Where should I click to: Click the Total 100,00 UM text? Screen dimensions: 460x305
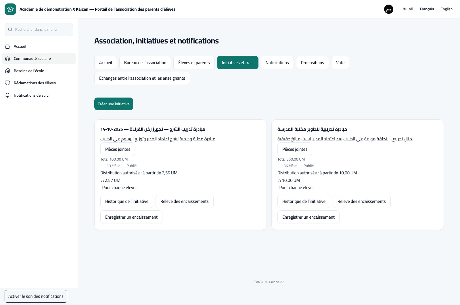(114, 159)
